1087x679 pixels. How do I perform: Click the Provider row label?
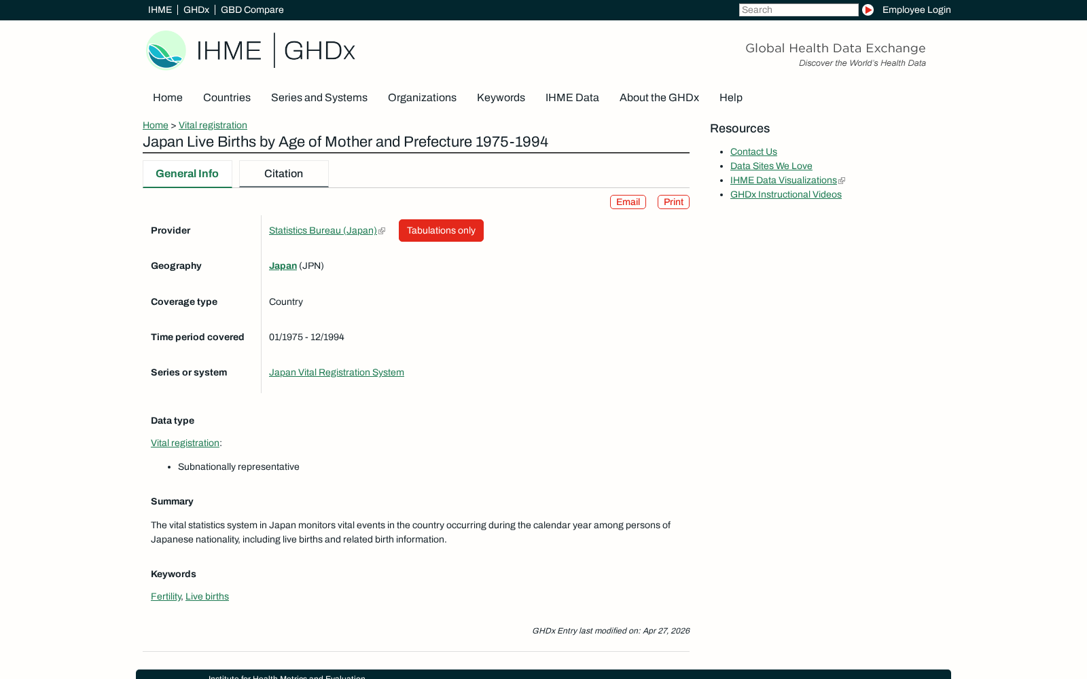coord(171,230)
